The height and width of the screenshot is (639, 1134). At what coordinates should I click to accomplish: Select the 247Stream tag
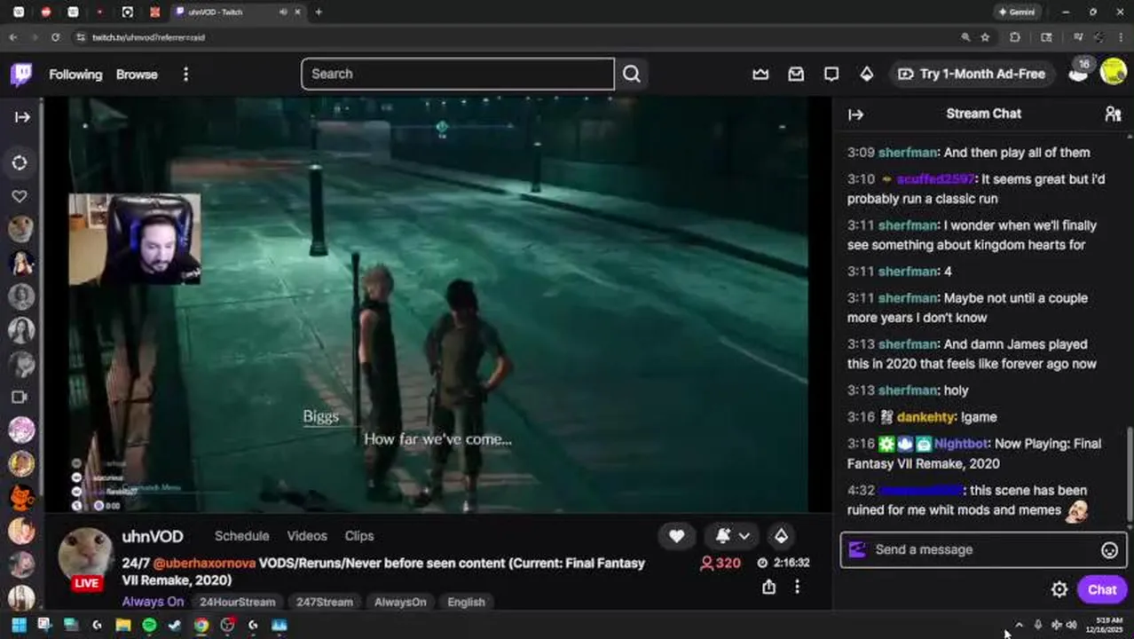tap(324, 602)
